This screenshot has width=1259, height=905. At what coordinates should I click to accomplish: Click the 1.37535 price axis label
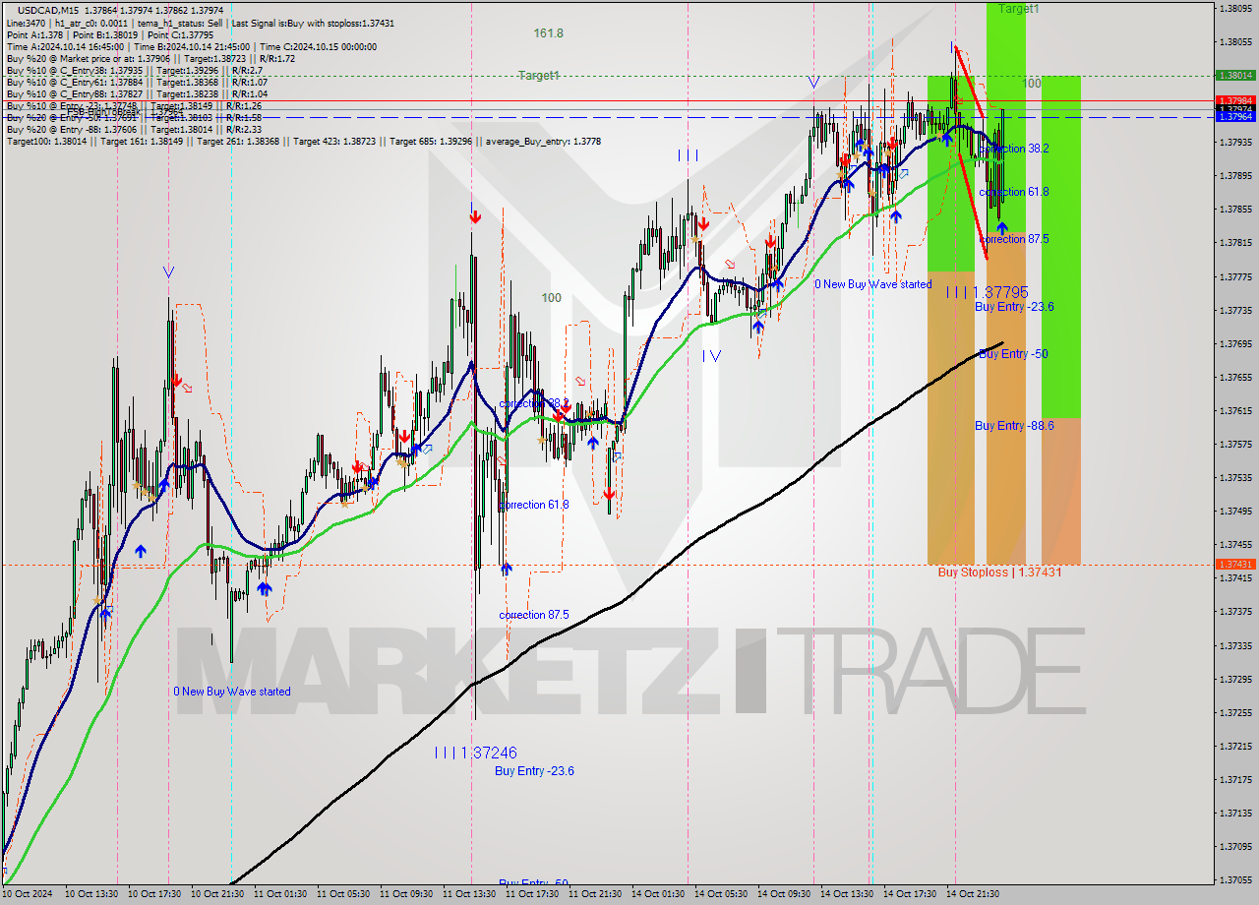[1235, 477]
